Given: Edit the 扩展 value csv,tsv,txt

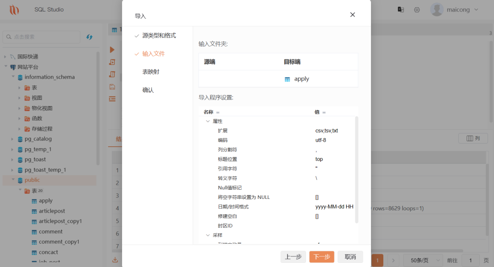Looking at the screenshot, I should (327, 131).
